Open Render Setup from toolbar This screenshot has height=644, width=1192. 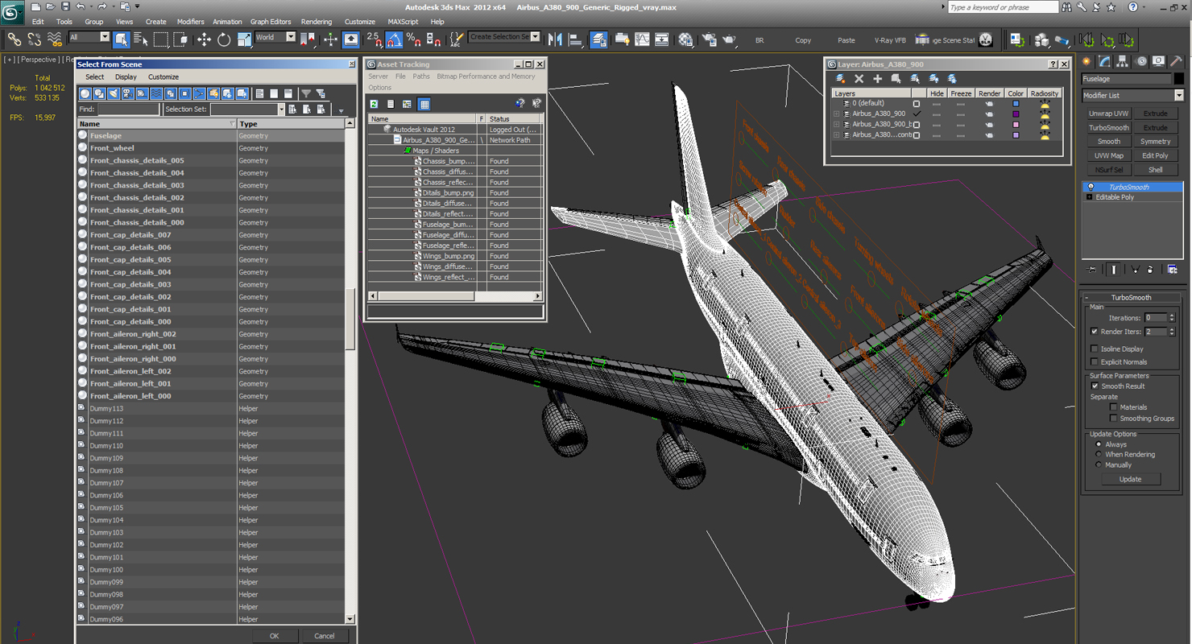pos(710,39)
